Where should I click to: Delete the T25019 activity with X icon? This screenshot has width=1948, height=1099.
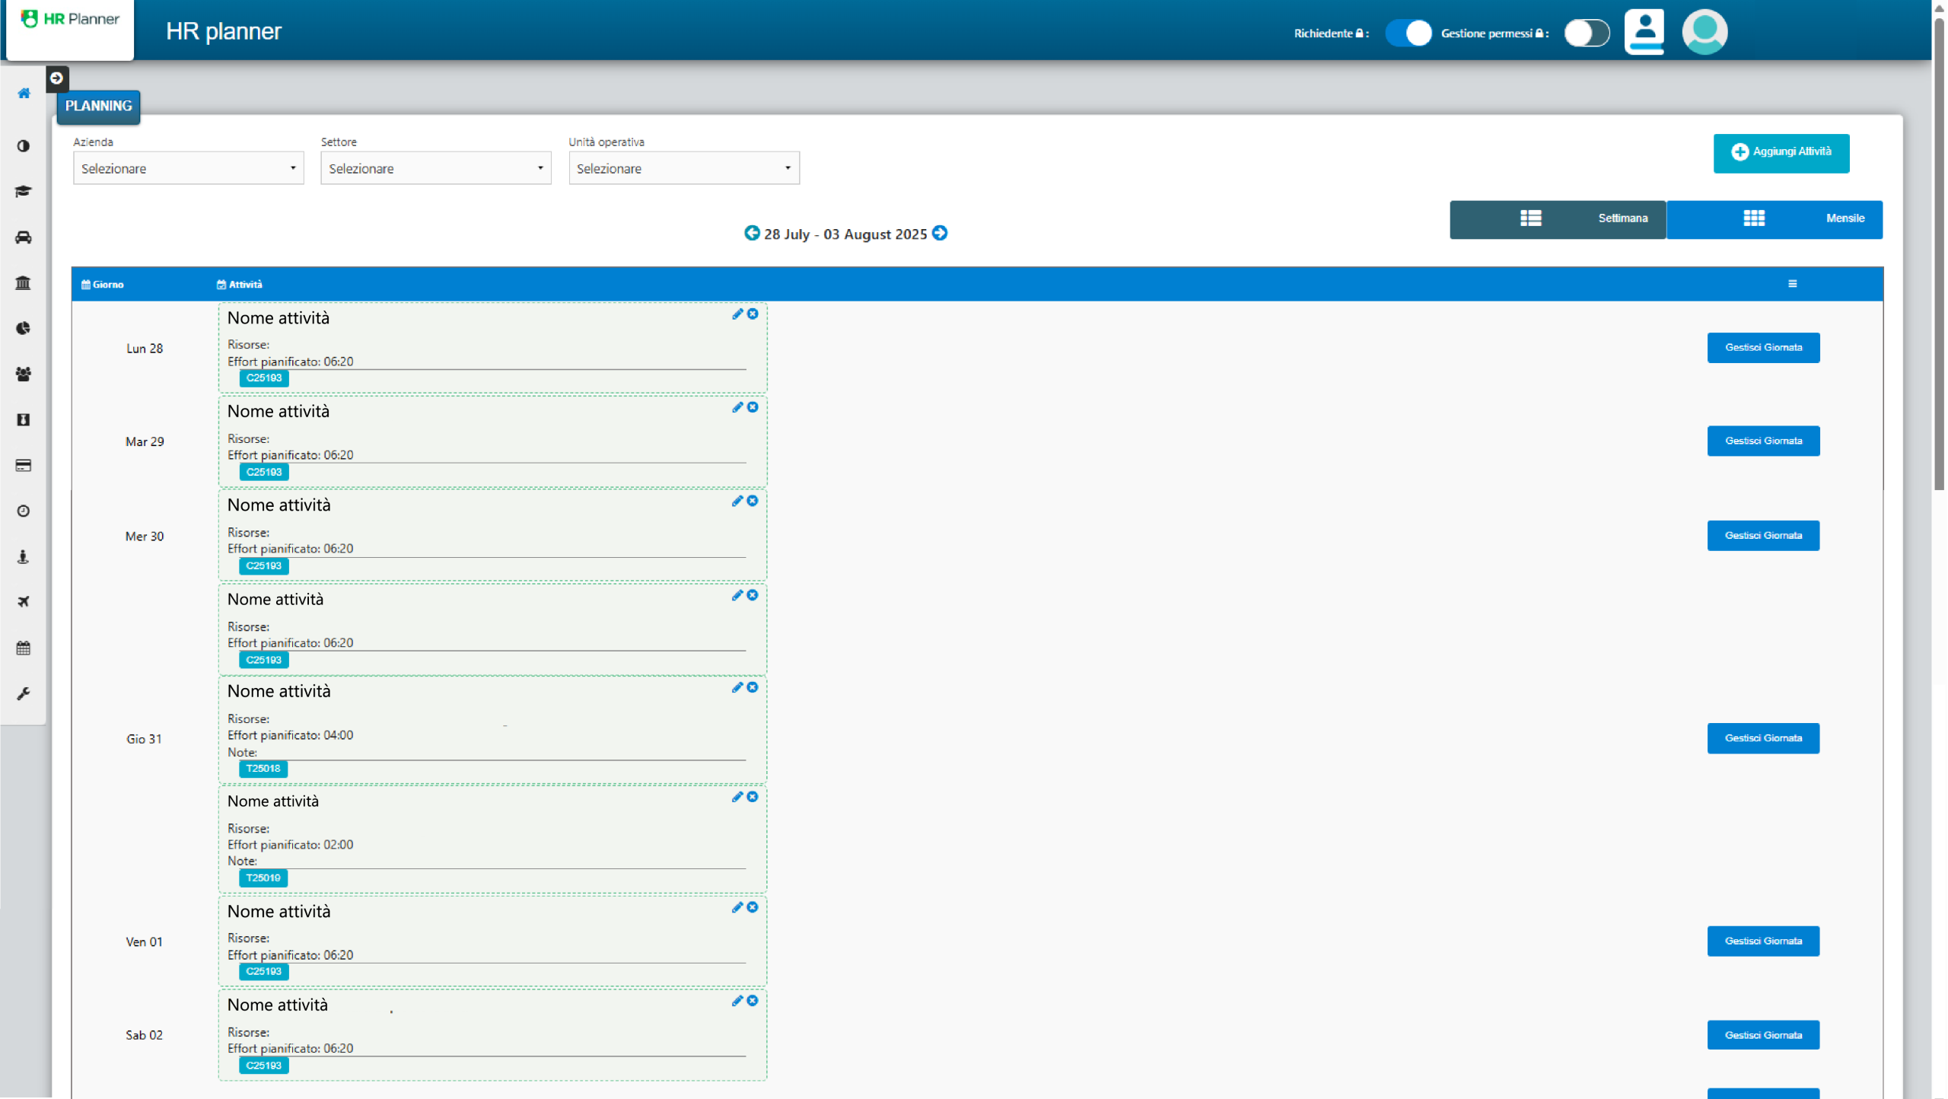pyautogui.click(x=753, y=797)
